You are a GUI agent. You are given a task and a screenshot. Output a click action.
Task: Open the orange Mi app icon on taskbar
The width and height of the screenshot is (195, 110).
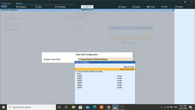101,107
